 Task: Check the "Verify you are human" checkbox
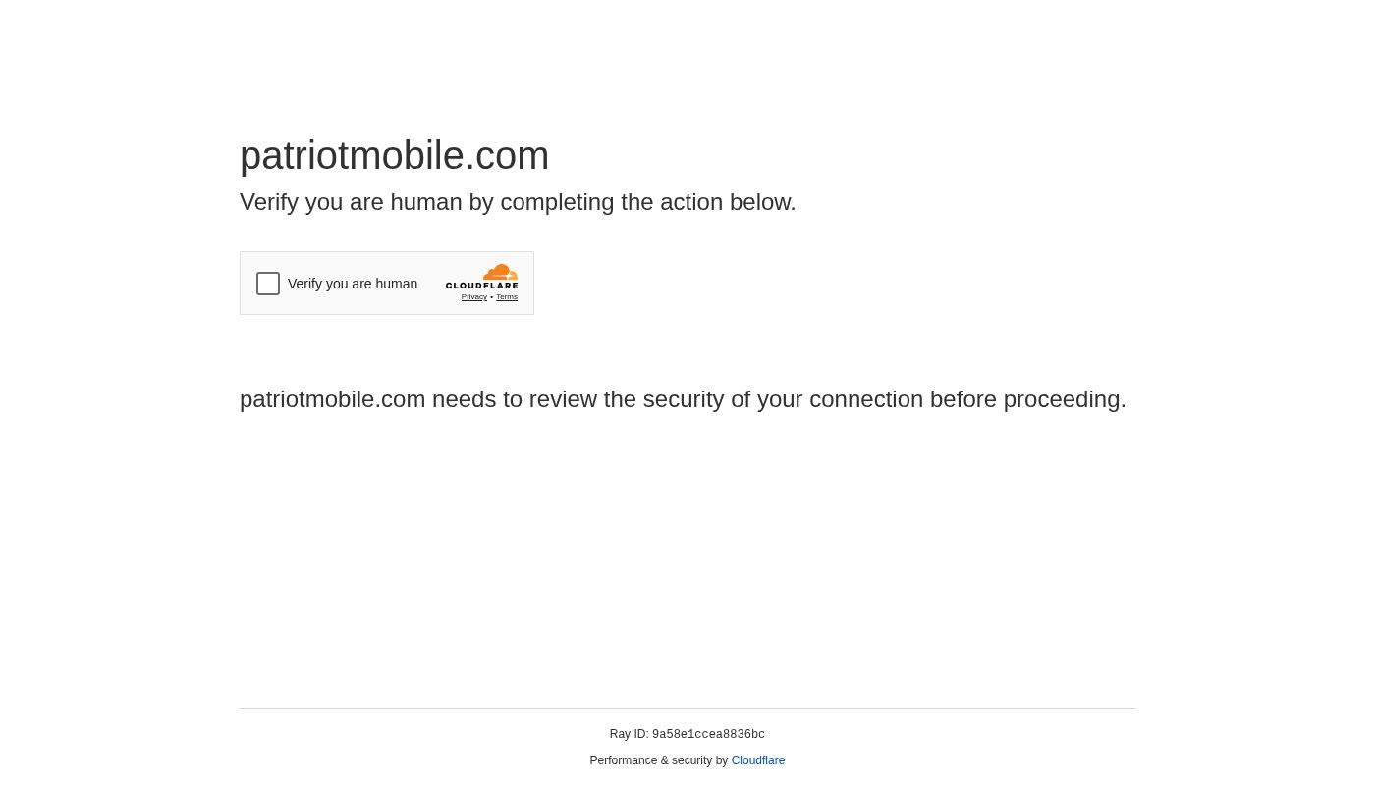[268, 284]
